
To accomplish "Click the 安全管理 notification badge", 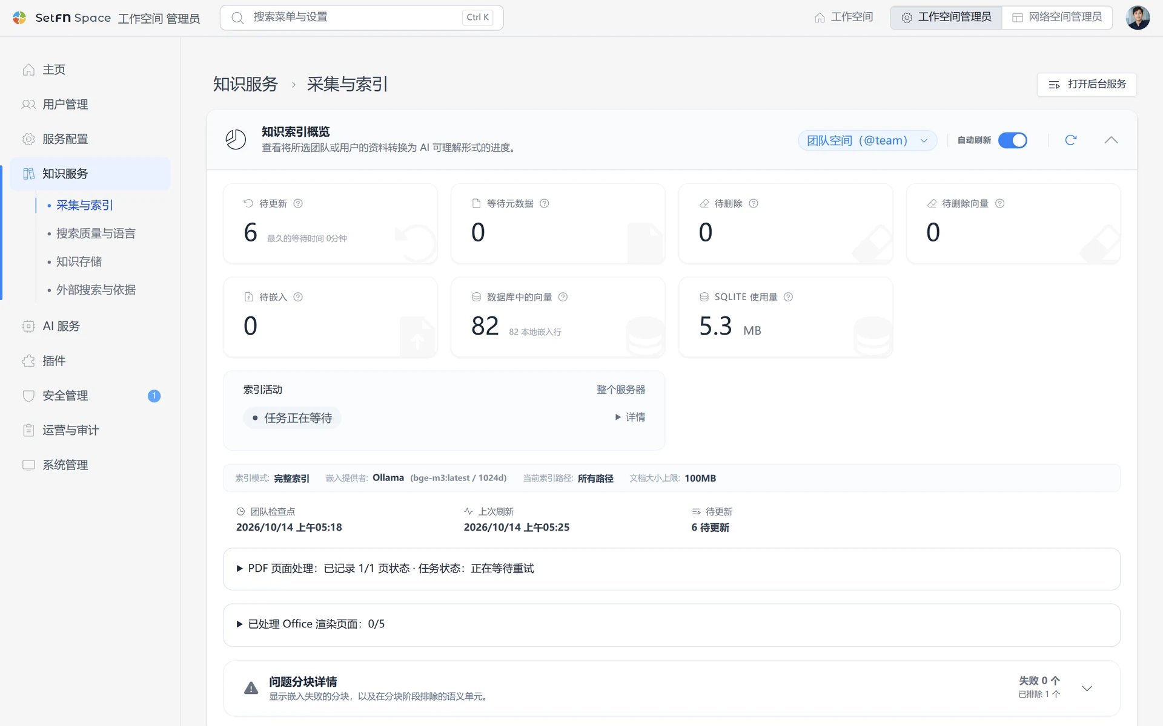I will (x=154, y=396).
